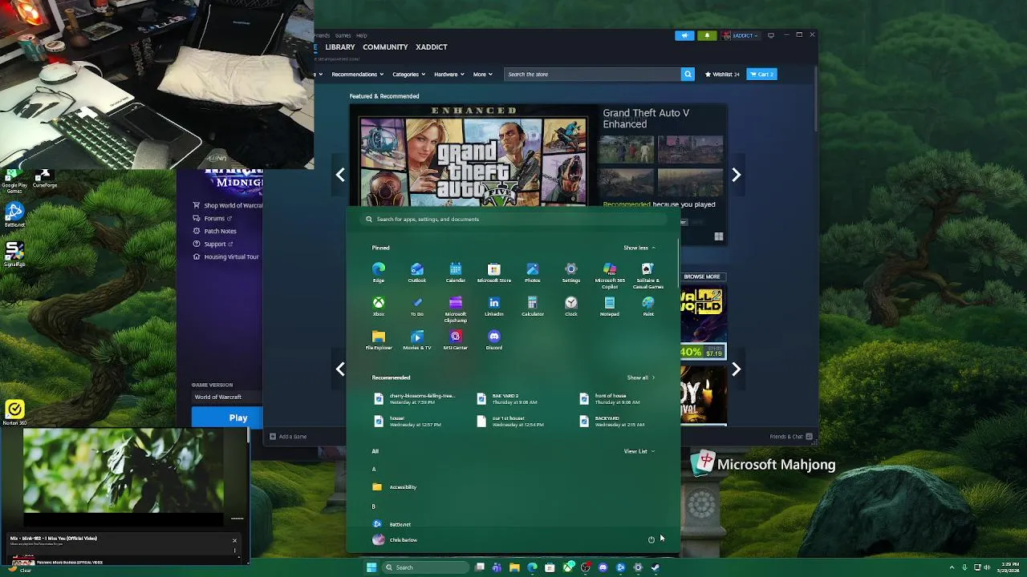1027x577 pixels.
Task: Go to next featured game in Steam carousel
Action: (x=736, y=175)
